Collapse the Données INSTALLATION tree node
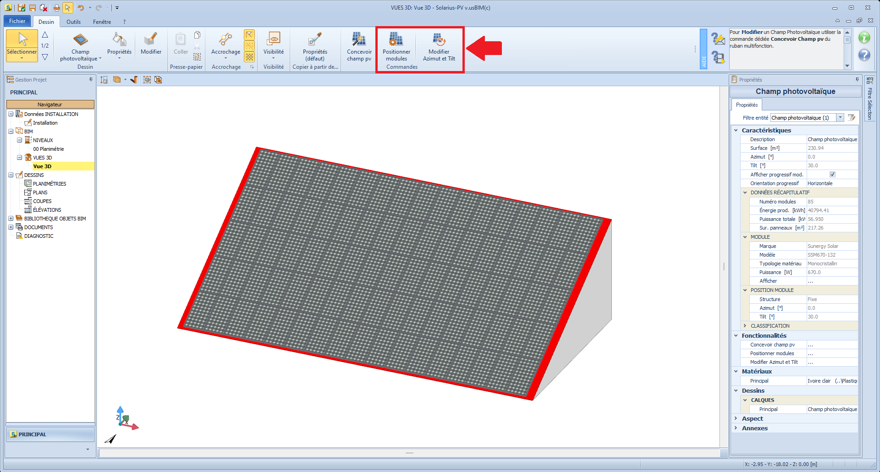 tap(11, 114)
